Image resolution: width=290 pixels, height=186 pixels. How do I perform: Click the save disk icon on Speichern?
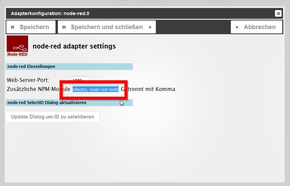pyautogui.click(x=13, y=27)
